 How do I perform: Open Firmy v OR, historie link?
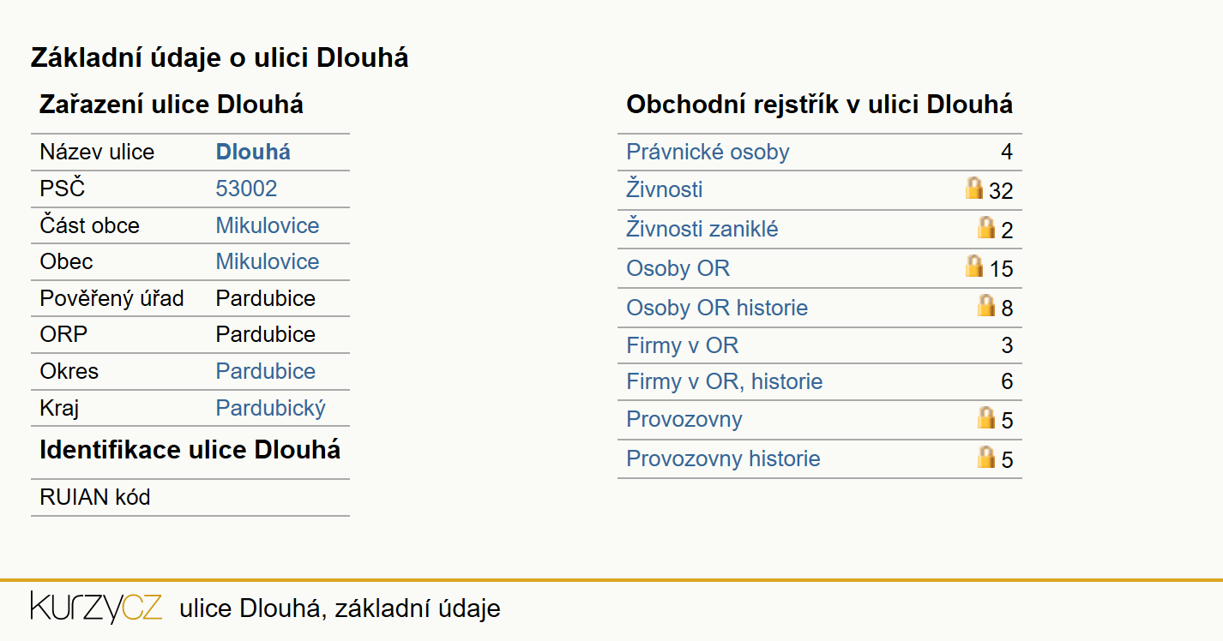pos(725,381)
